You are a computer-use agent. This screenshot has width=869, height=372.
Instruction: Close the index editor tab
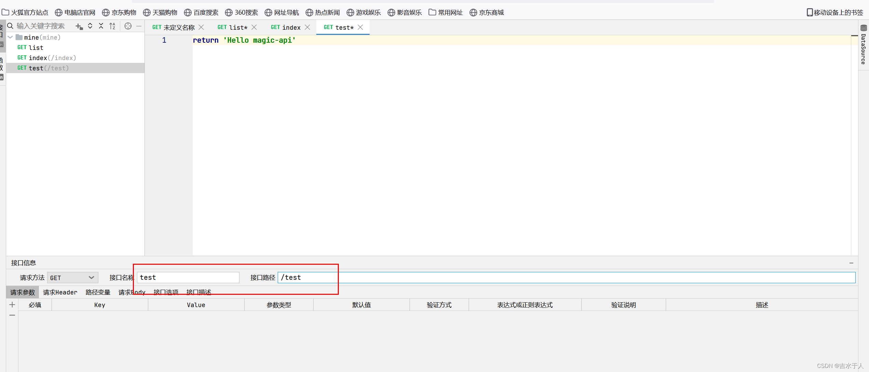[x=307, y=27]
